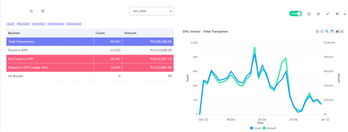
Task: Select the magnifier selection zoom tool
Action: coord(327,32)
